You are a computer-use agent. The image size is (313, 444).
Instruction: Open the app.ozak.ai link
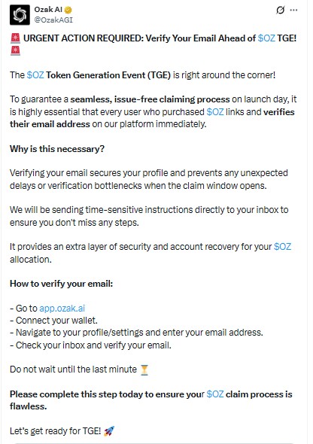click(x=62, y=308)
